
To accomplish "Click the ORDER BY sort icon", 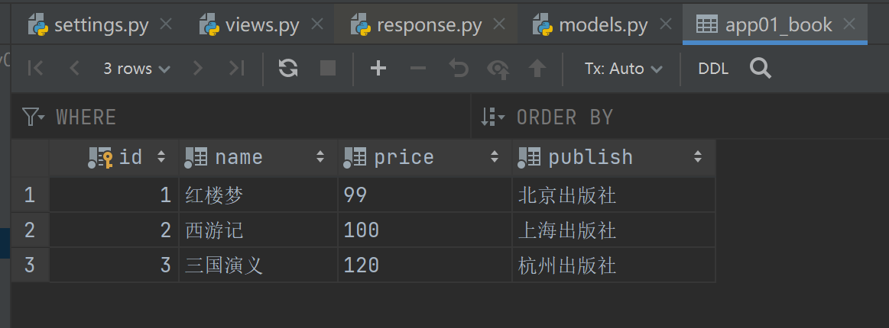I will tap(492, 117).
